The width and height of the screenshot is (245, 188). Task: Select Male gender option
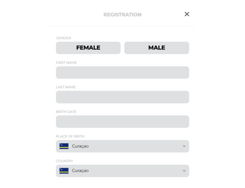[156, 48]
